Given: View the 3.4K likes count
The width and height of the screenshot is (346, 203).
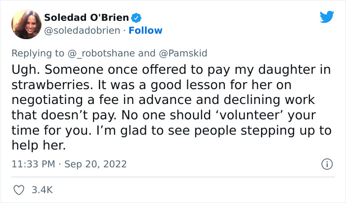Looking at the screenshot, I should pos(43,190).
